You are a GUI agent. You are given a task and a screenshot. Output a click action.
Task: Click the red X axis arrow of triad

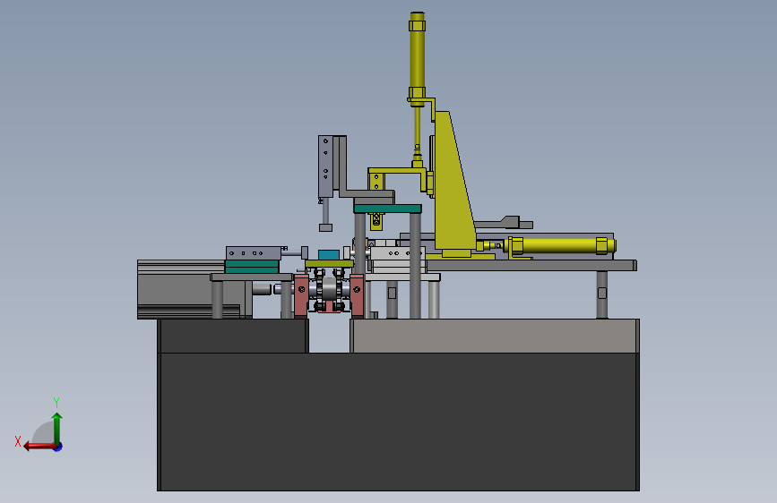point(39,446)
